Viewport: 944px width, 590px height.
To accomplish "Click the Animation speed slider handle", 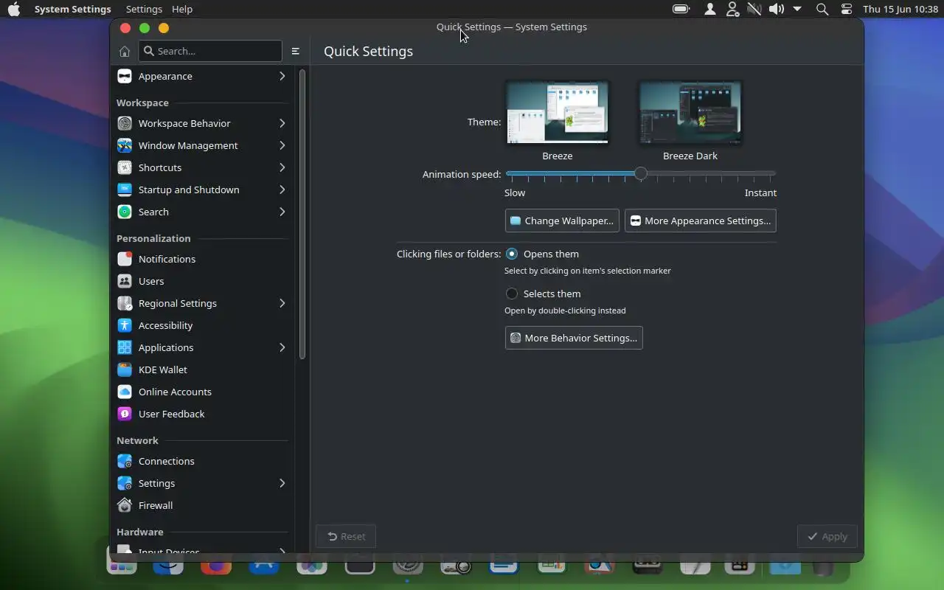I will click(641, 174).
